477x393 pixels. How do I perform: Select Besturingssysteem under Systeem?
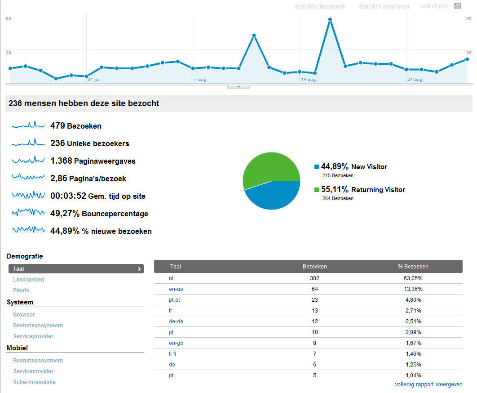[38, 326]
